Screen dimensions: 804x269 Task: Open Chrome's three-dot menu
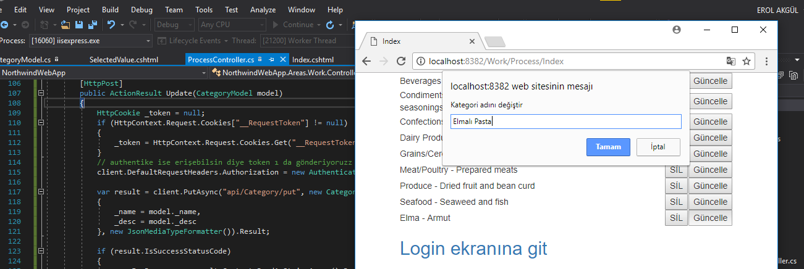tap(766, 61)
